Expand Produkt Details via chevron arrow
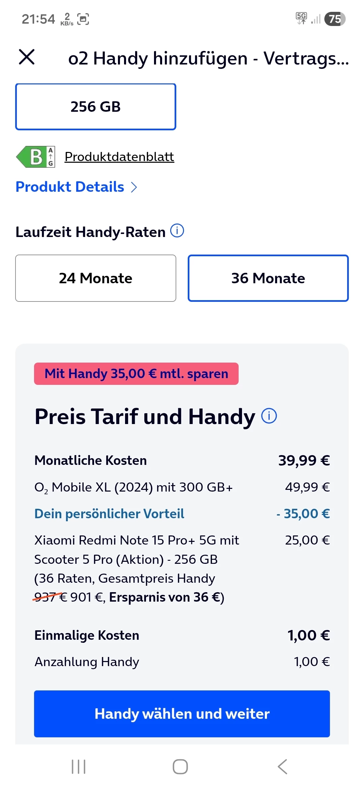The height and width of the screenshot is (790, 364). tap(134, 187)
